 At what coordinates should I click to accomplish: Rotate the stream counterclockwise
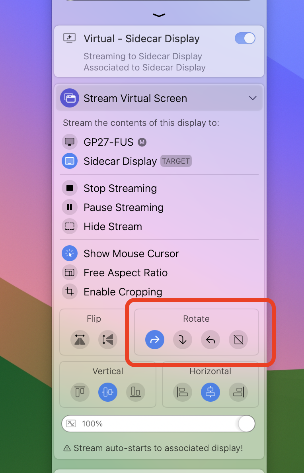tap(210, 340)
